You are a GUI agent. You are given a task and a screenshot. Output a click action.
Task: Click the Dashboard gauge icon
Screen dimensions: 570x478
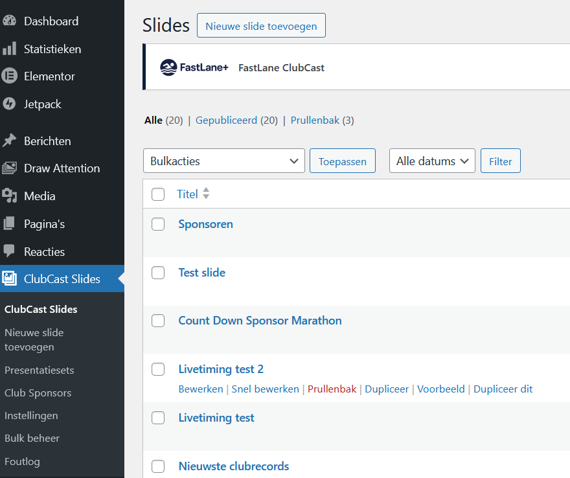coord(10,21)
